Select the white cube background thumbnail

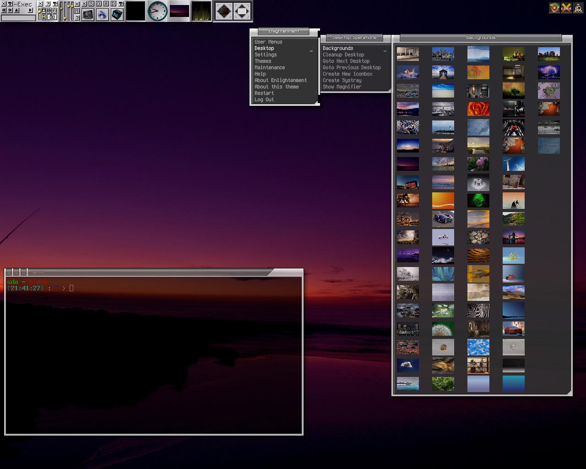(x=478, y=182)
